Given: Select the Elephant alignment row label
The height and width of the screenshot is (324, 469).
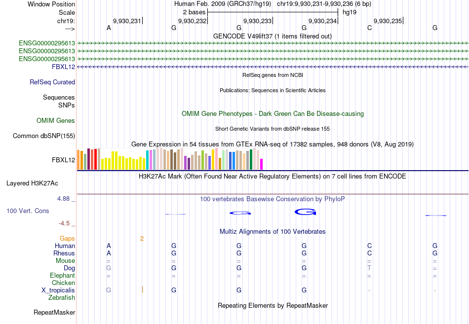Looking at the screenshot, I should coord(62,275).
